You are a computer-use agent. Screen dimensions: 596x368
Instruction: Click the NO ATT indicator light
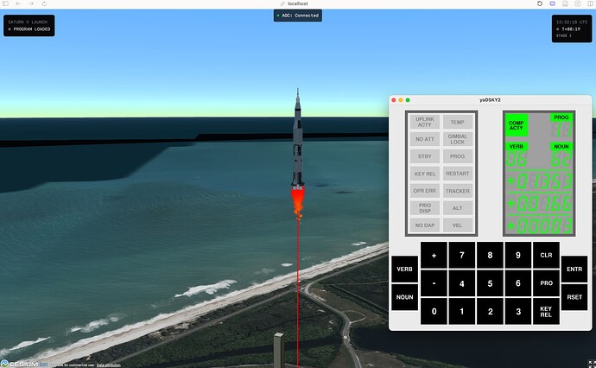[425, 139]
